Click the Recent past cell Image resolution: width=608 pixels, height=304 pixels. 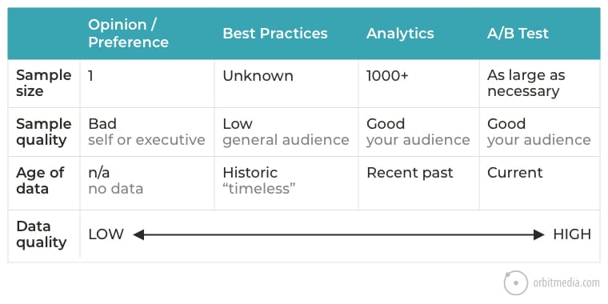coord(410,173)
